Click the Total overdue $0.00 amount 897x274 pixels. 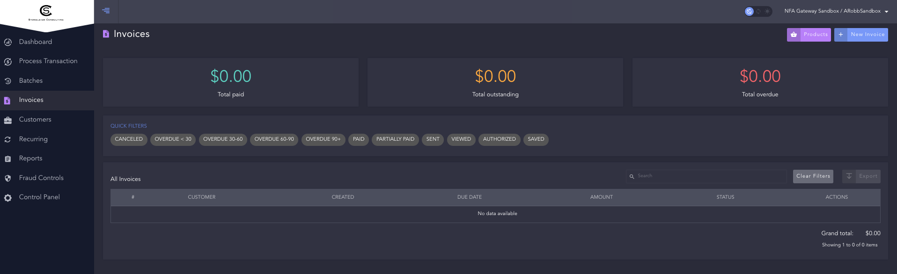(760, 76)
